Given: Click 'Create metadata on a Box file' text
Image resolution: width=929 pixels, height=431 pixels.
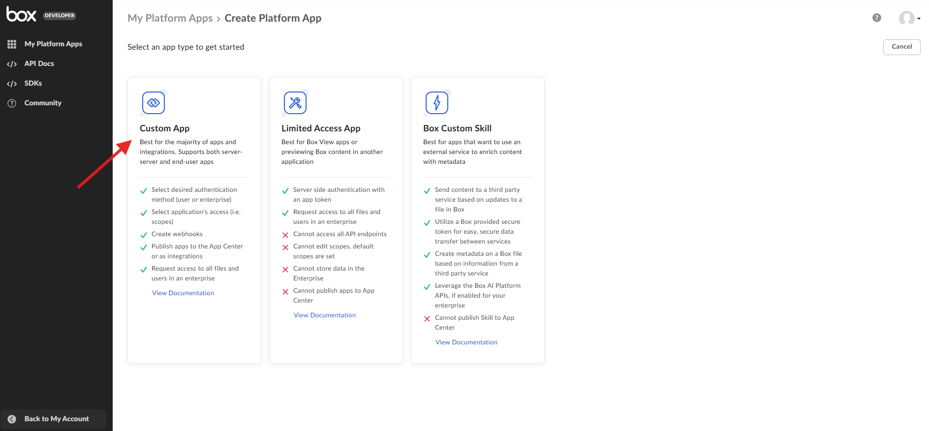Looking at the screenshot, I should click(479, 264).
